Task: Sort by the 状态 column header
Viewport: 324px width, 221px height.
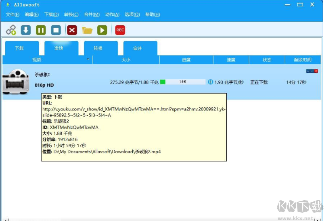Action: tap(267, 60)
